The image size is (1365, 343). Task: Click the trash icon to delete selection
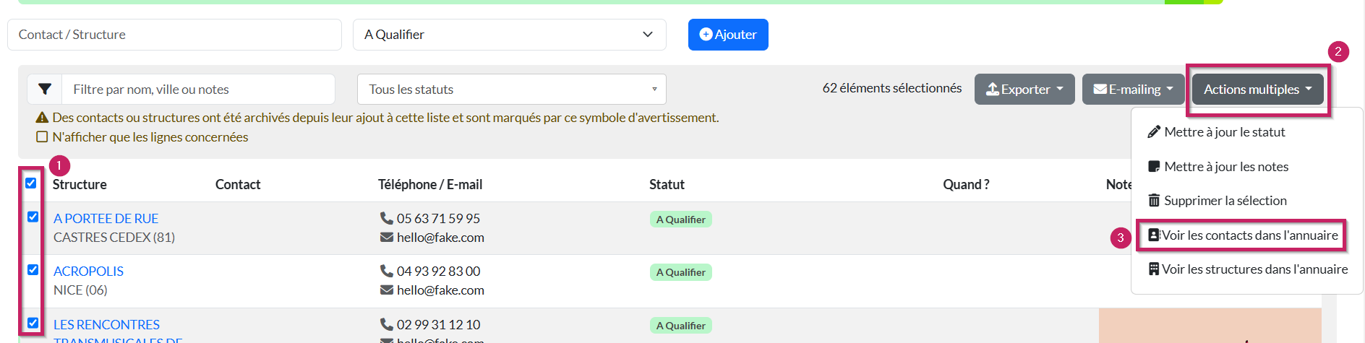[x=1154, y=201]
